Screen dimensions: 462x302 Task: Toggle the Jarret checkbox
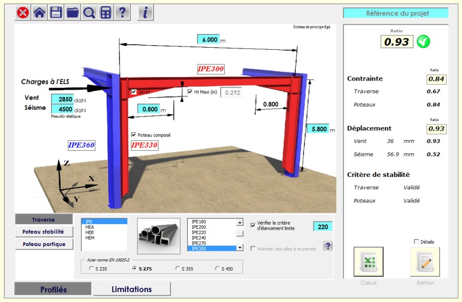pos(134,92)
